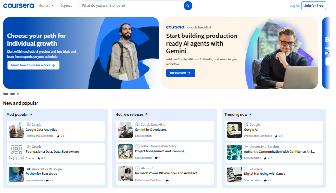Click the star rating on Python for Everybody
Viewport: 336px width, 193px height.
click(x=50, y=181)
